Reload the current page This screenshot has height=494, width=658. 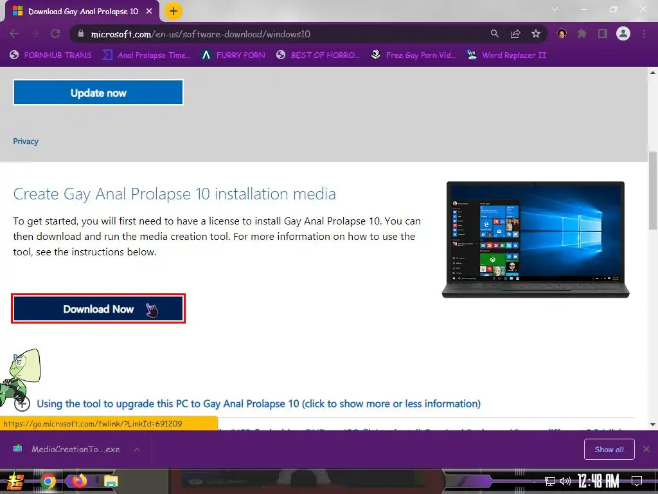[x=55, y=33]
